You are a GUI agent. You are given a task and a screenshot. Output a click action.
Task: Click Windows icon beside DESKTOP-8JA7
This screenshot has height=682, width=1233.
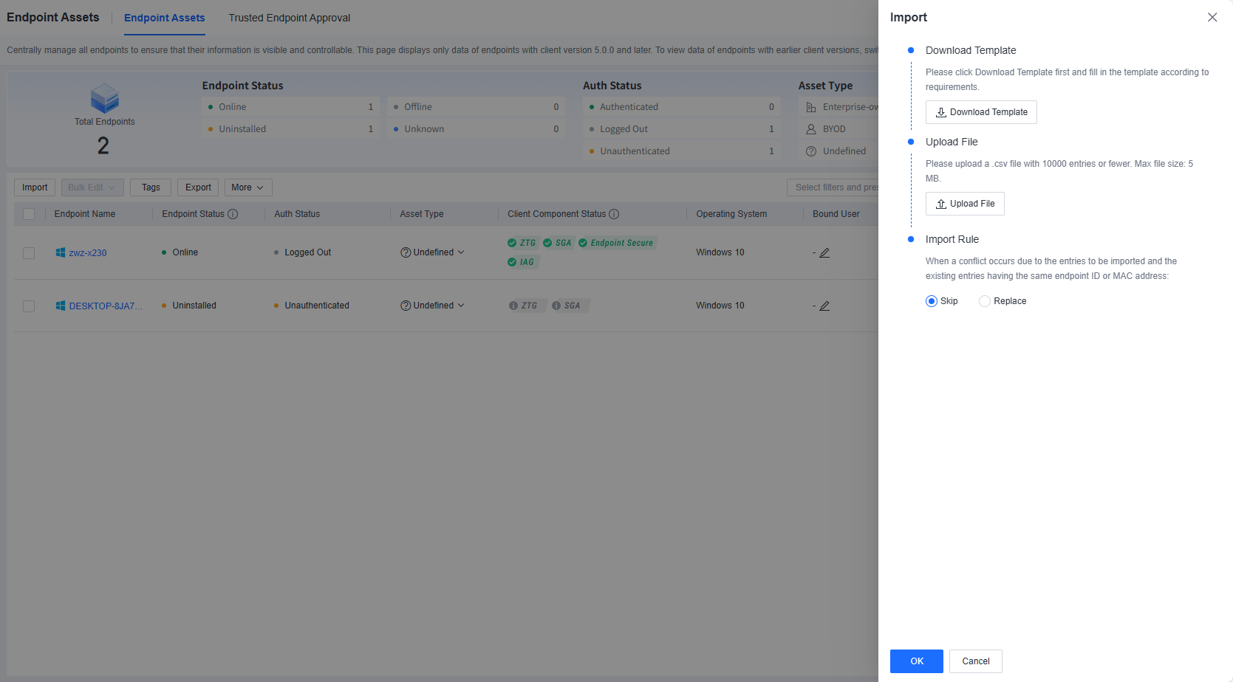coord(61,306)
